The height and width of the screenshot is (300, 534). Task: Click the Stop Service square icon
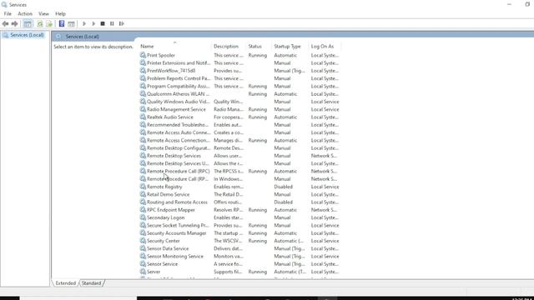click(x=103, y=24)
